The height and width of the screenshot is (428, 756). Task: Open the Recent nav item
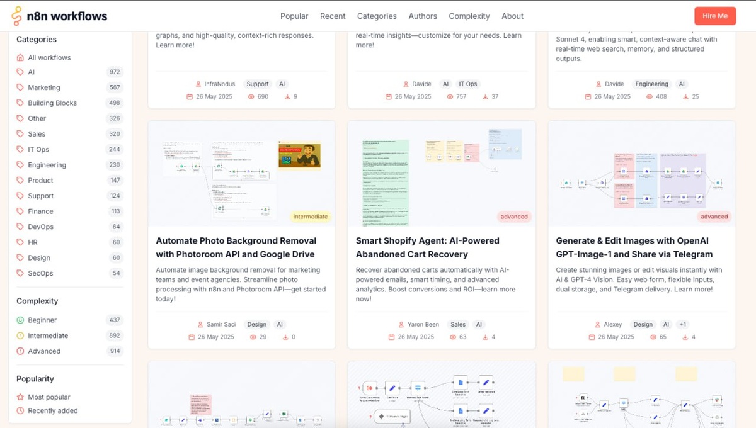pos(333,16)
